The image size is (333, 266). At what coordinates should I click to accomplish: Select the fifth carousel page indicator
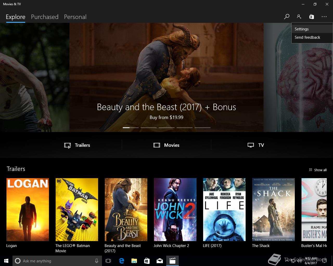tap(202, 128)
